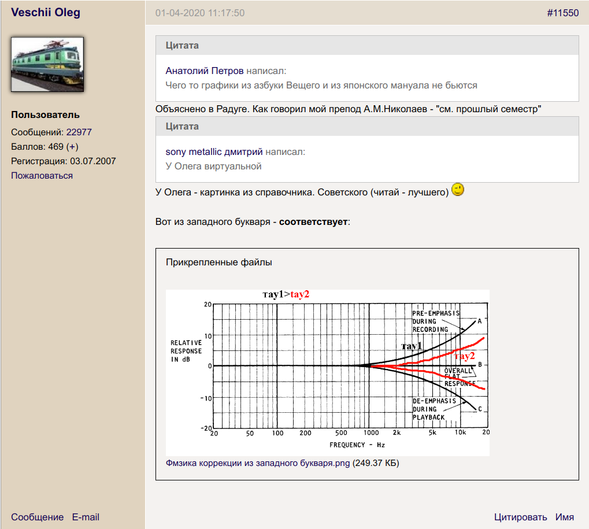Screen dimensions: 589x529
Task: Report the post via Пожаловаться
Action: (42, 176)
